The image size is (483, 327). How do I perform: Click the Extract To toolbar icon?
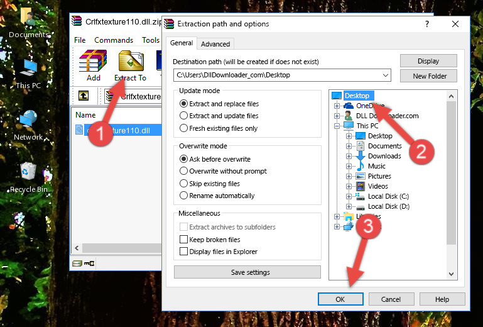(x=131, y=61)
